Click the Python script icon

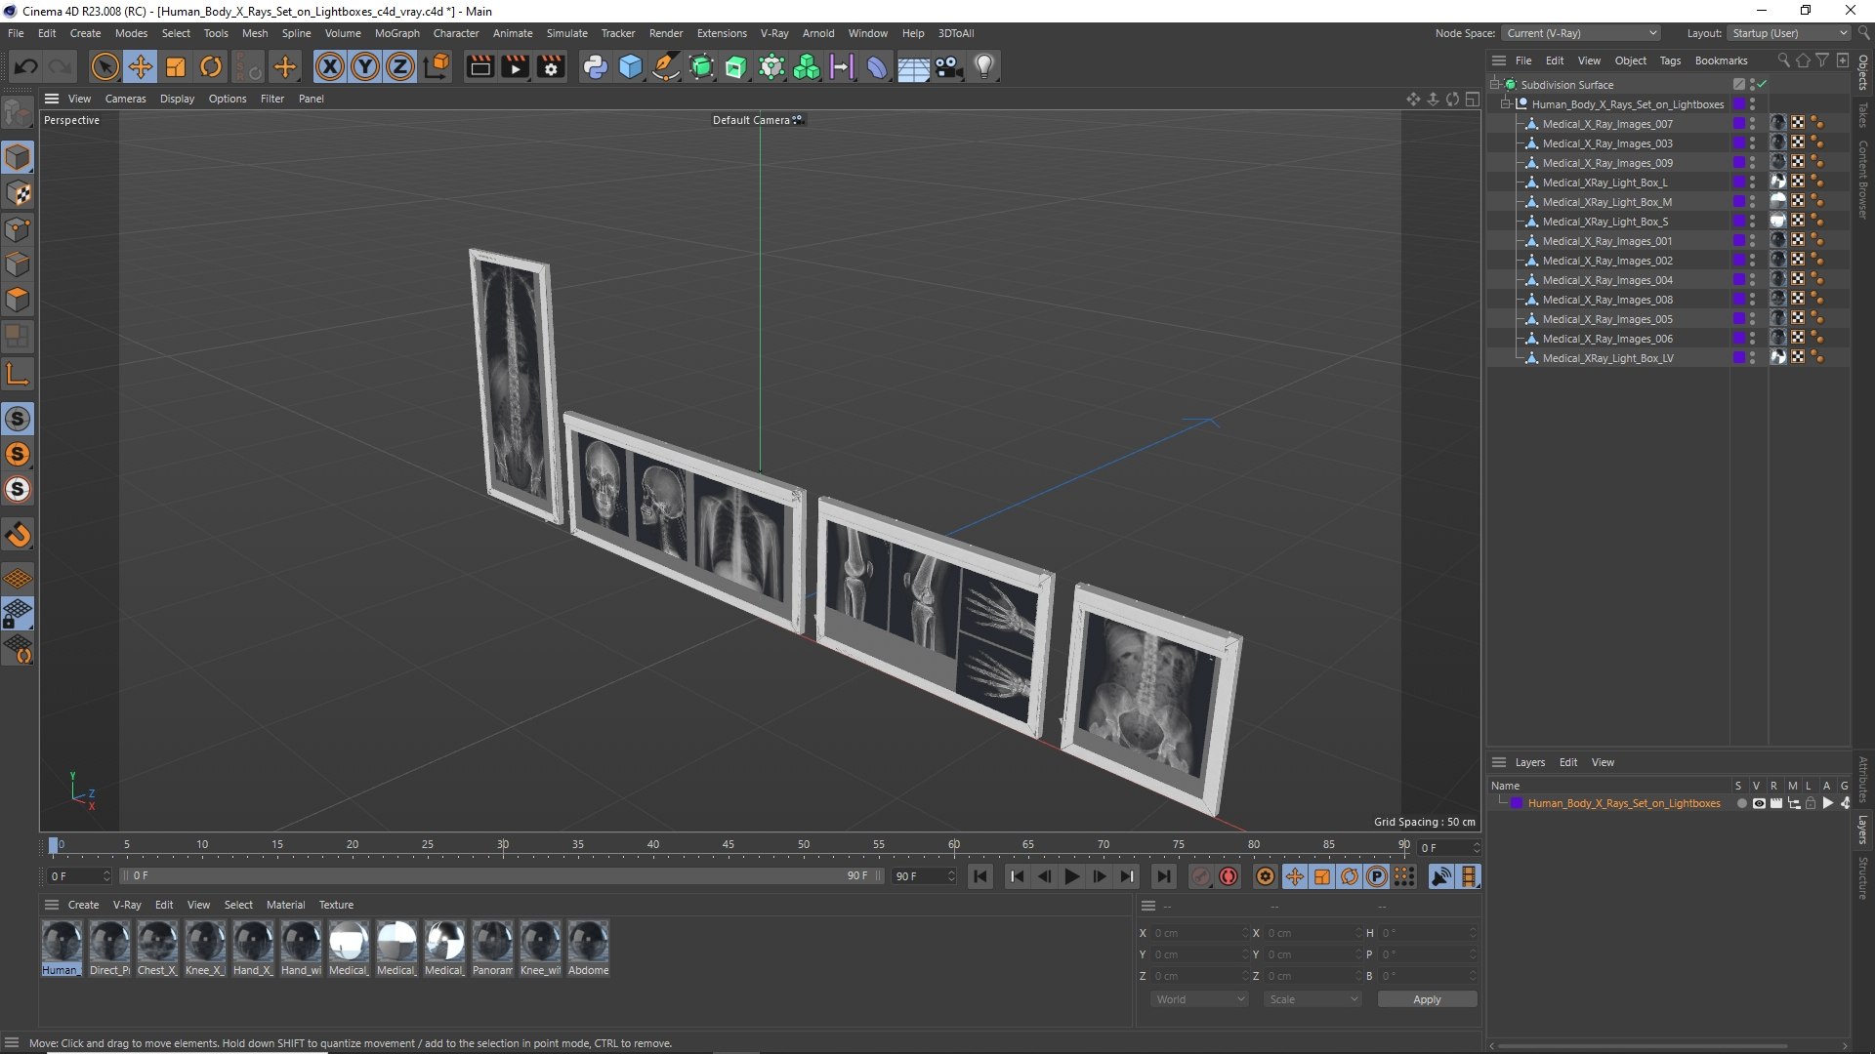pyautogui.click(x=595, y=66)
